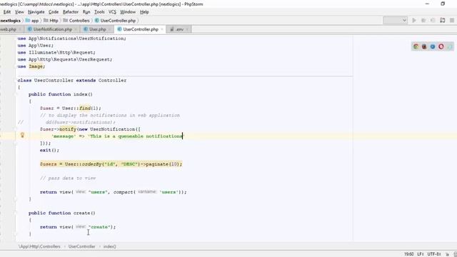Click the Stop square icon
Viewport: 457px width, 257px height.
(452, 21)
